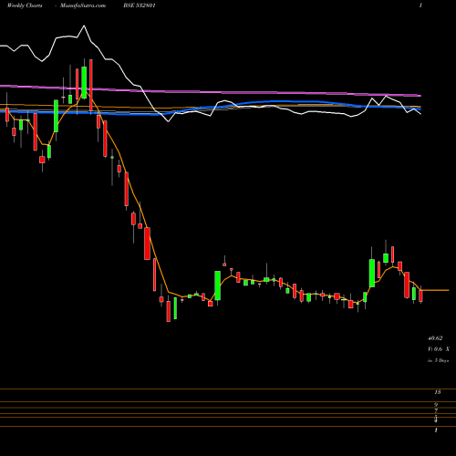Viewport: 456px width, 456px height.
Task: Click the tallest green candle near the chart peak
Action: click(x=84, y=82)
